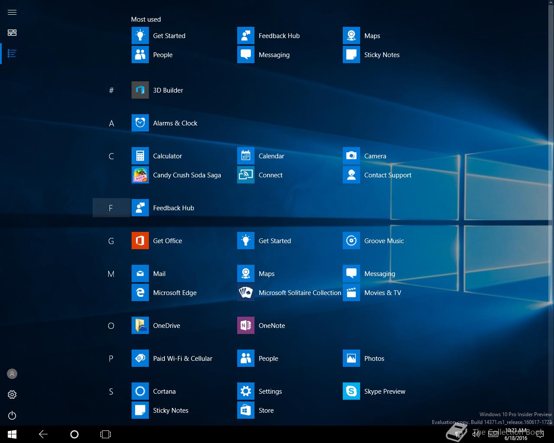Launch Candy Crush Soda Saga icon
The image size is (554, 443).
coord(140,175)
